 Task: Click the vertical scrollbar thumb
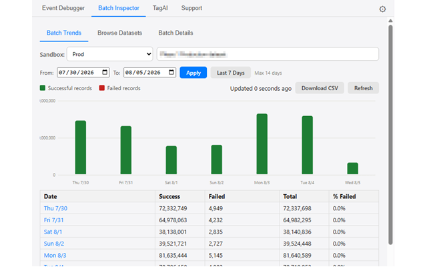pyautogui.click(x=390, y=135)
